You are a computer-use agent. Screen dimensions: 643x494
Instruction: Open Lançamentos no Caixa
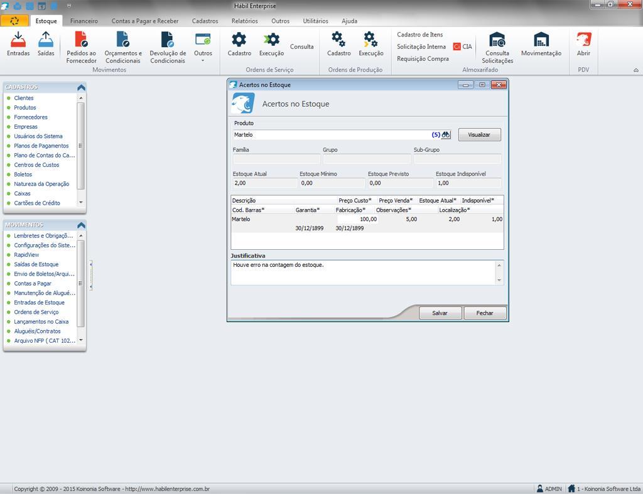41,322
